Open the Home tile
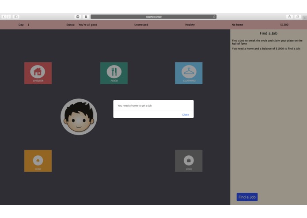This screenshot has width=307, height=218. pos(38,161)
